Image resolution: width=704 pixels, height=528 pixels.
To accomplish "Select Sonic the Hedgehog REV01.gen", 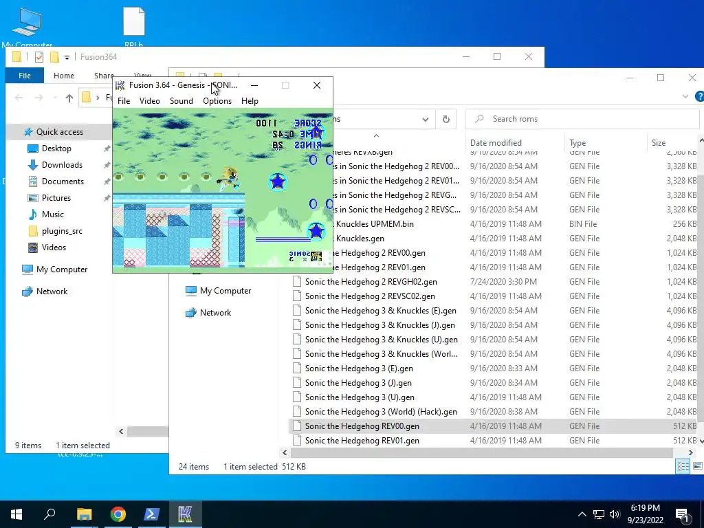I will coord(362,441).
